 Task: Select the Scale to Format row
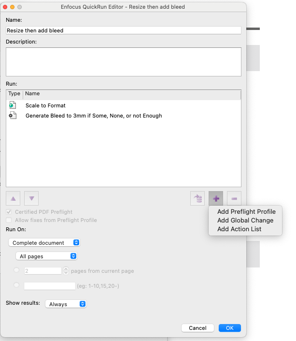123,105
